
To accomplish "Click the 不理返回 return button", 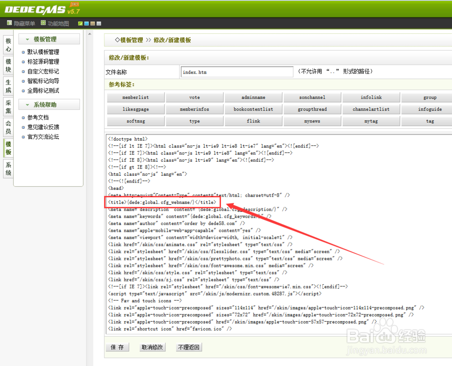I will click(x=189, y=347).
